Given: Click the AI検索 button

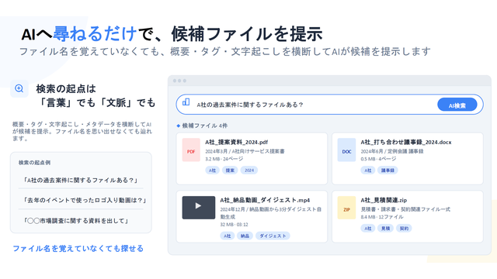Looking at the screenshot, I should (x=457, y=105).
